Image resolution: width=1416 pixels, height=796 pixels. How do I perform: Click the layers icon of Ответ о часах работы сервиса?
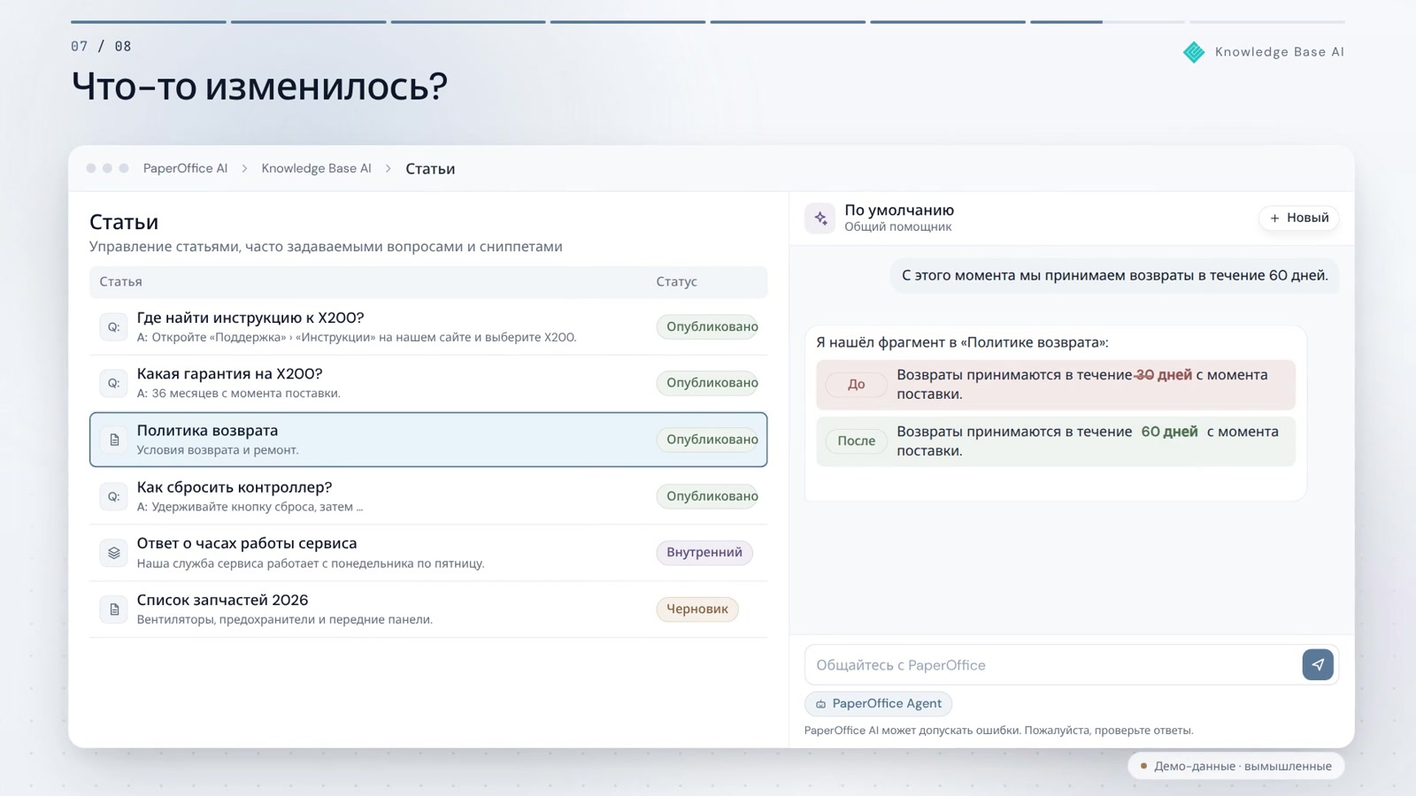click(x=113, y=553)
